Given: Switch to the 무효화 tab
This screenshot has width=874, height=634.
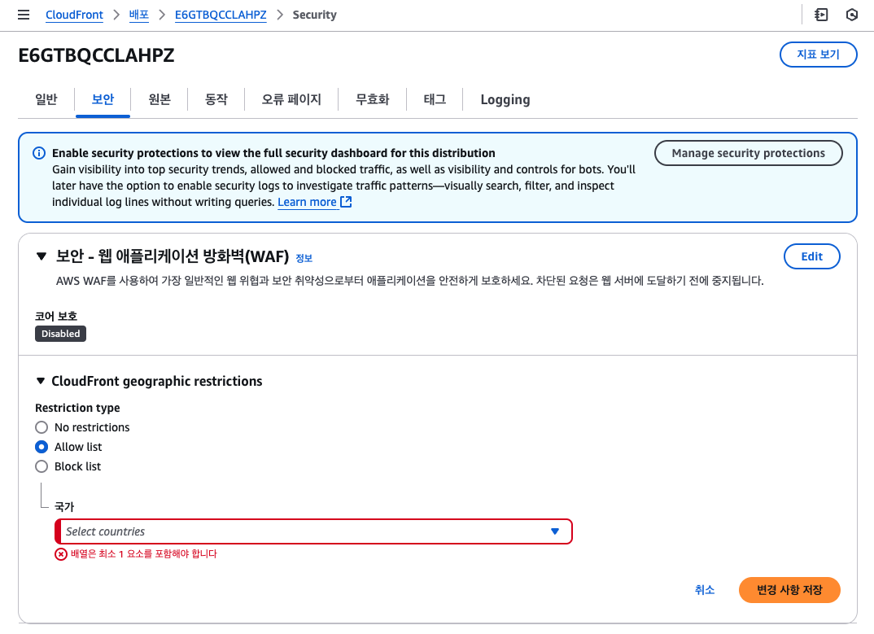Looking at the screenshot, I should coord(373,100).
